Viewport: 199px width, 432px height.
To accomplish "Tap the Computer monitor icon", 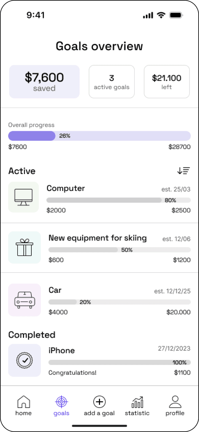I will point(23,197).
